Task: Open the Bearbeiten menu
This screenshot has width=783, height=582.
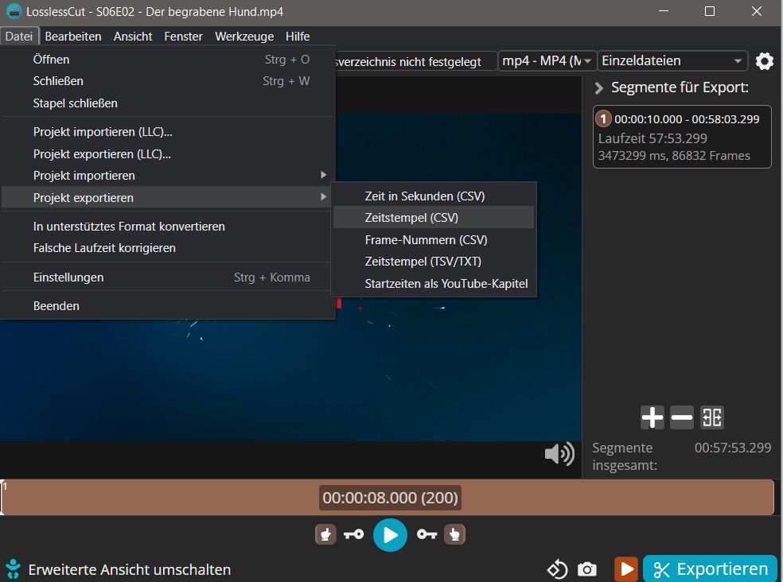Action: pyautogui.click(x=73, y=37)
